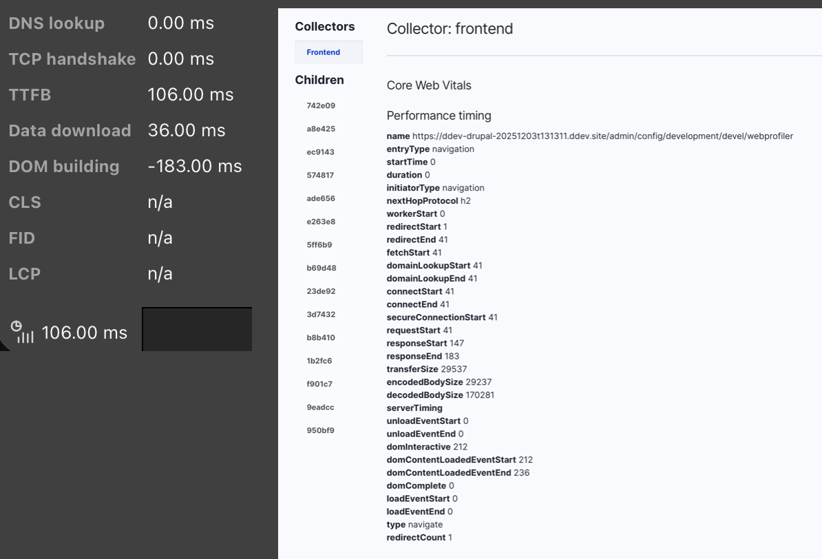The width and height of the screenshot is (822, 559).
Task: Select the Frontend collector
Action: pyautogui.click(x=324, y=52)
